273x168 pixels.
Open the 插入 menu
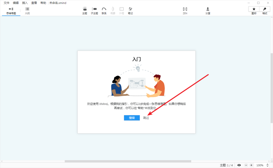tap(25, 3)
